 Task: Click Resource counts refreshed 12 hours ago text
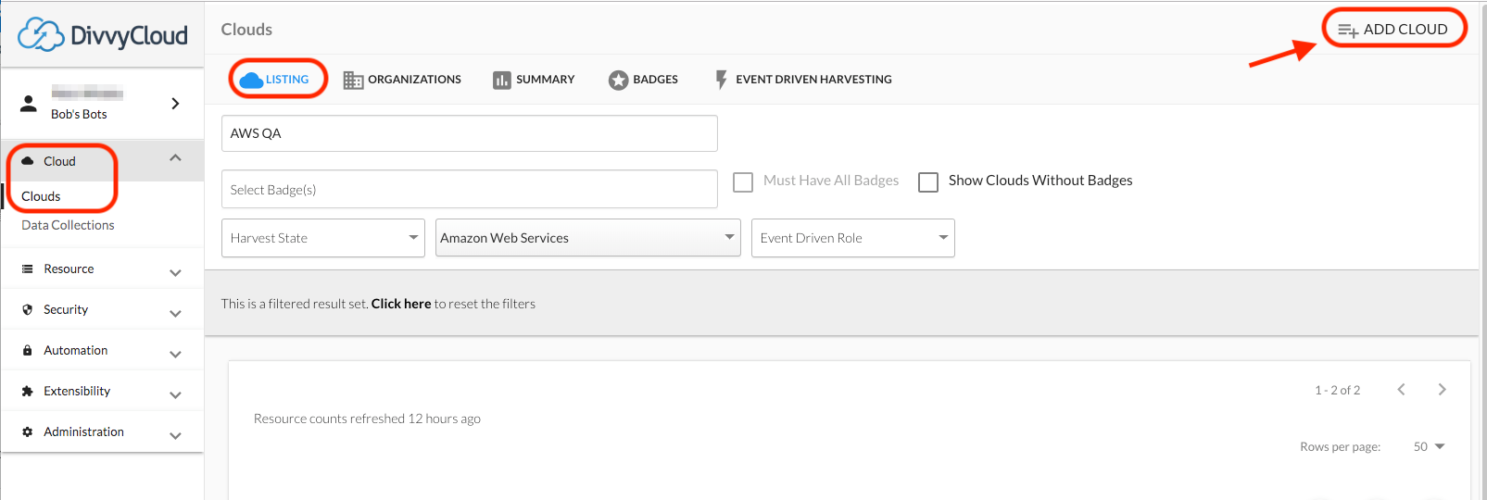click(367, 419)
